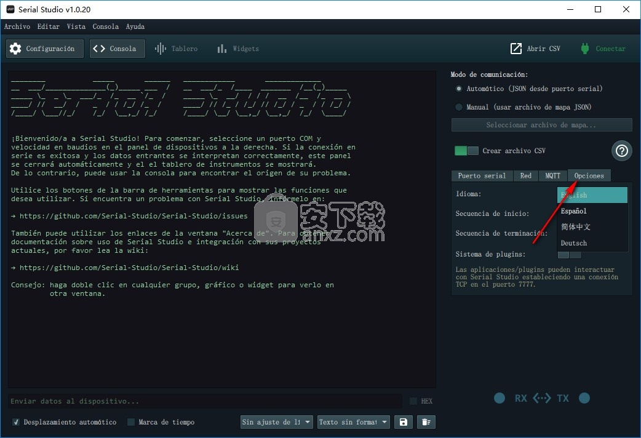The height and width of the screenshot is (438, 641).
Task: Open the Sin ajuste de línea dropdown
Action: (x=277, y=422)
